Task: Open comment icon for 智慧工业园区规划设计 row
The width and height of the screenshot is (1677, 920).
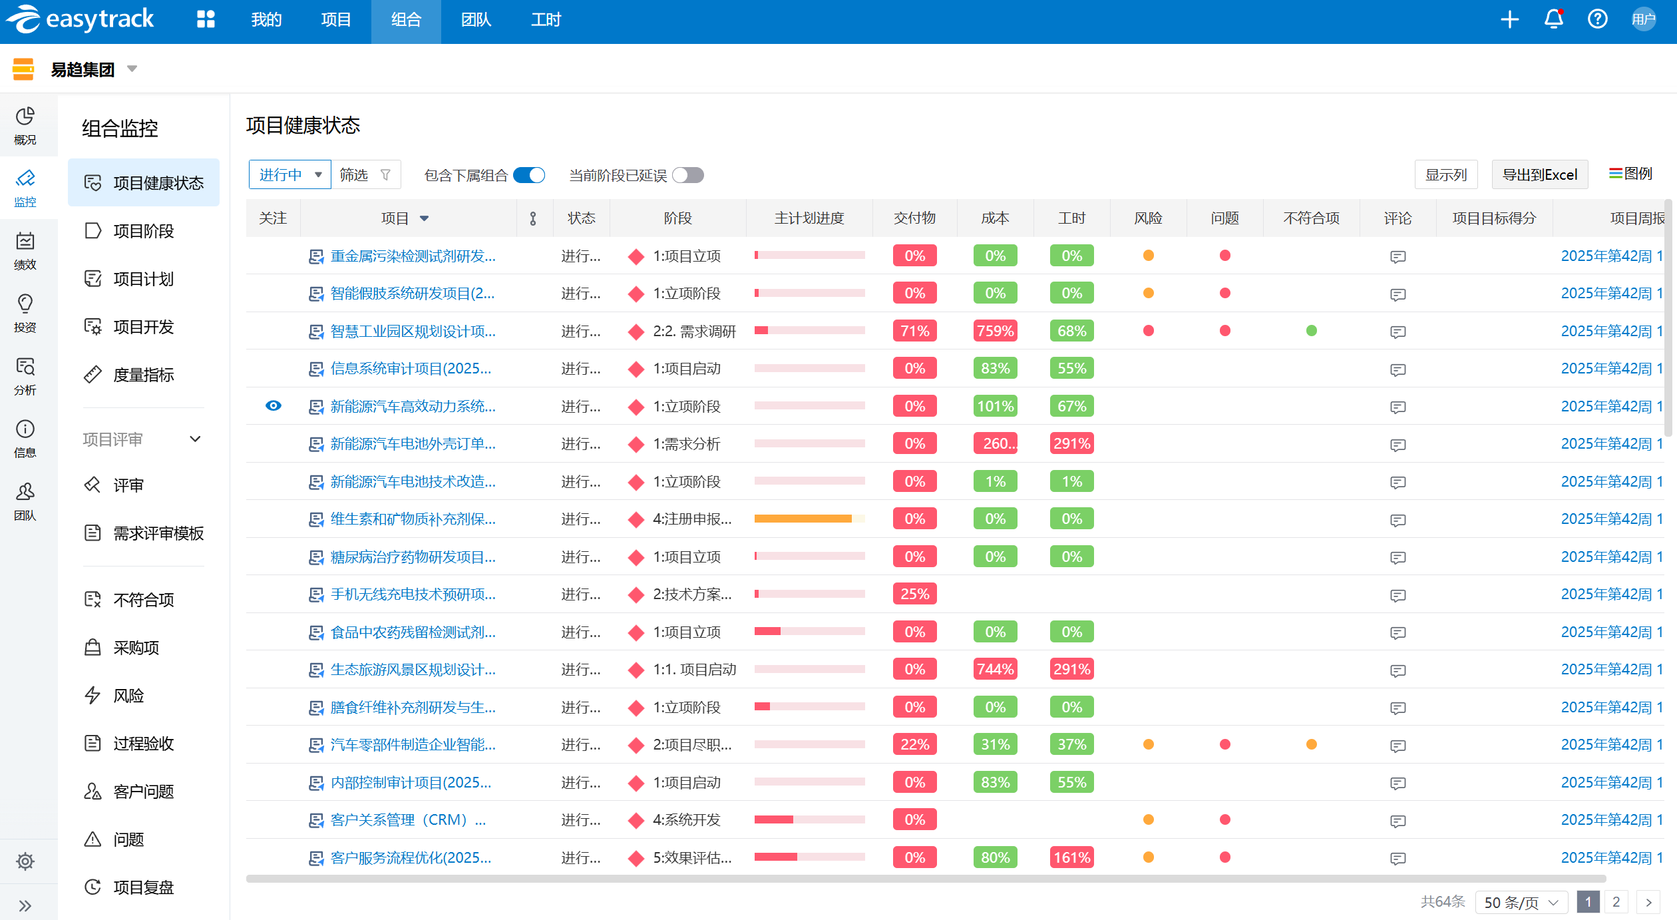Action: click(x=1397, y=332)
